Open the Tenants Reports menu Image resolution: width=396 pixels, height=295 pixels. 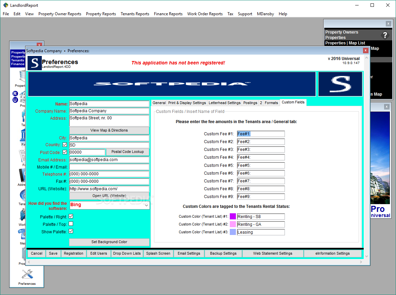[x=135, y=14]
